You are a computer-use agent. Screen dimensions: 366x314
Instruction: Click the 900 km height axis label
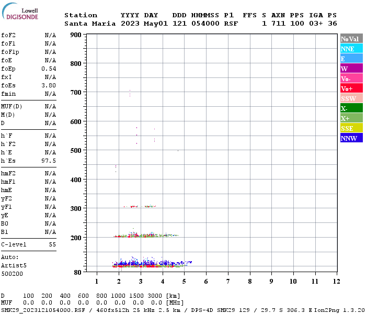pyautogui.click(x=76, y=35)
